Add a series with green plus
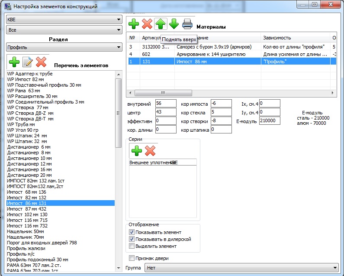 pyautogui.click(x=137, y=151)
